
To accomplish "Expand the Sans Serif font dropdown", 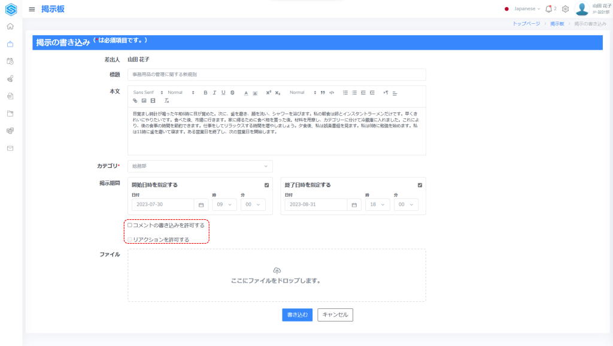I will coord(146,93).
